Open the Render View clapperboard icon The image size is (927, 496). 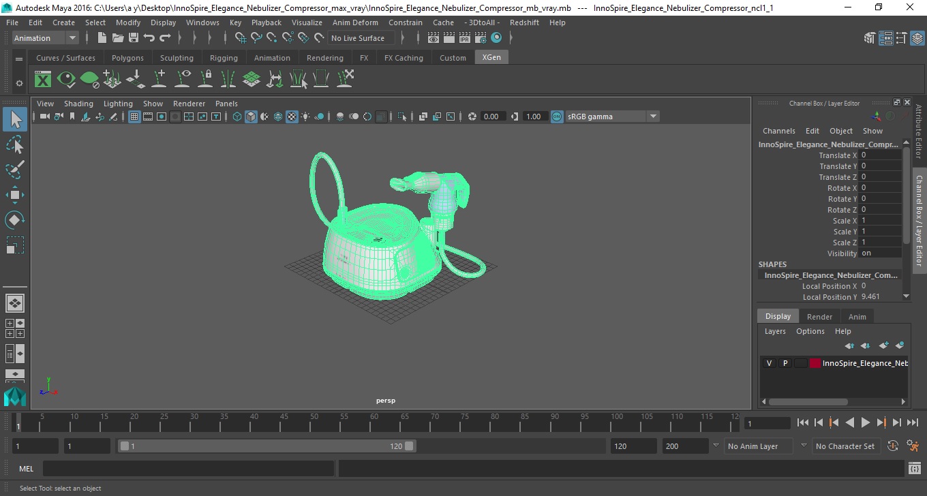coord(434,38)
